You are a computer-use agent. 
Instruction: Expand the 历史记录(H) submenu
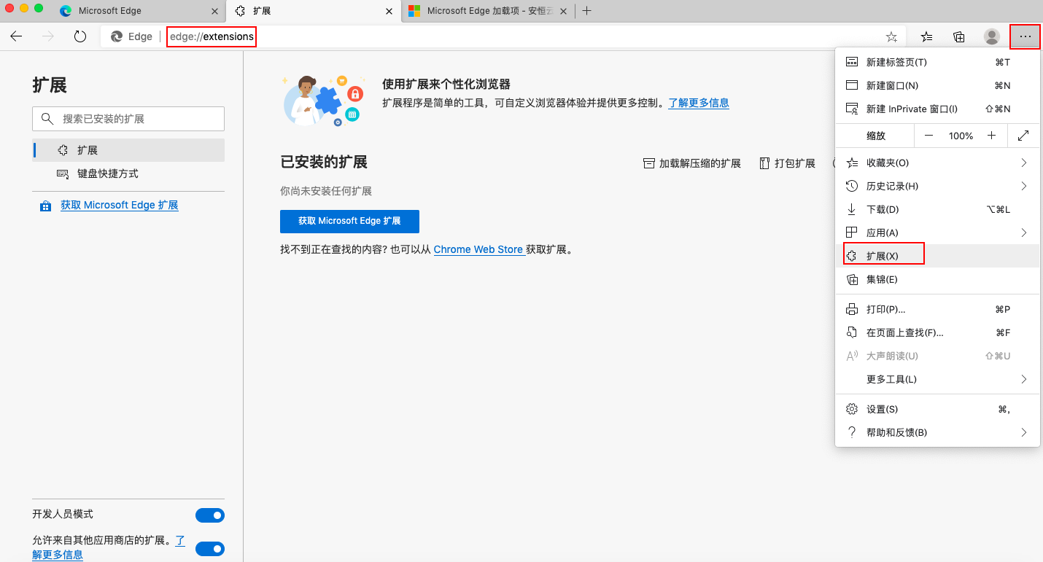coord(937,187)
